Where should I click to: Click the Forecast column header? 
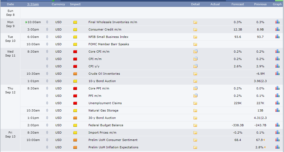click(238, 4)
